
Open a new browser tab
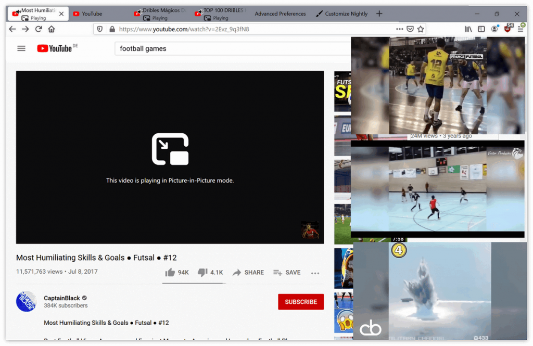pyautogui.click(x=379, y=14)
